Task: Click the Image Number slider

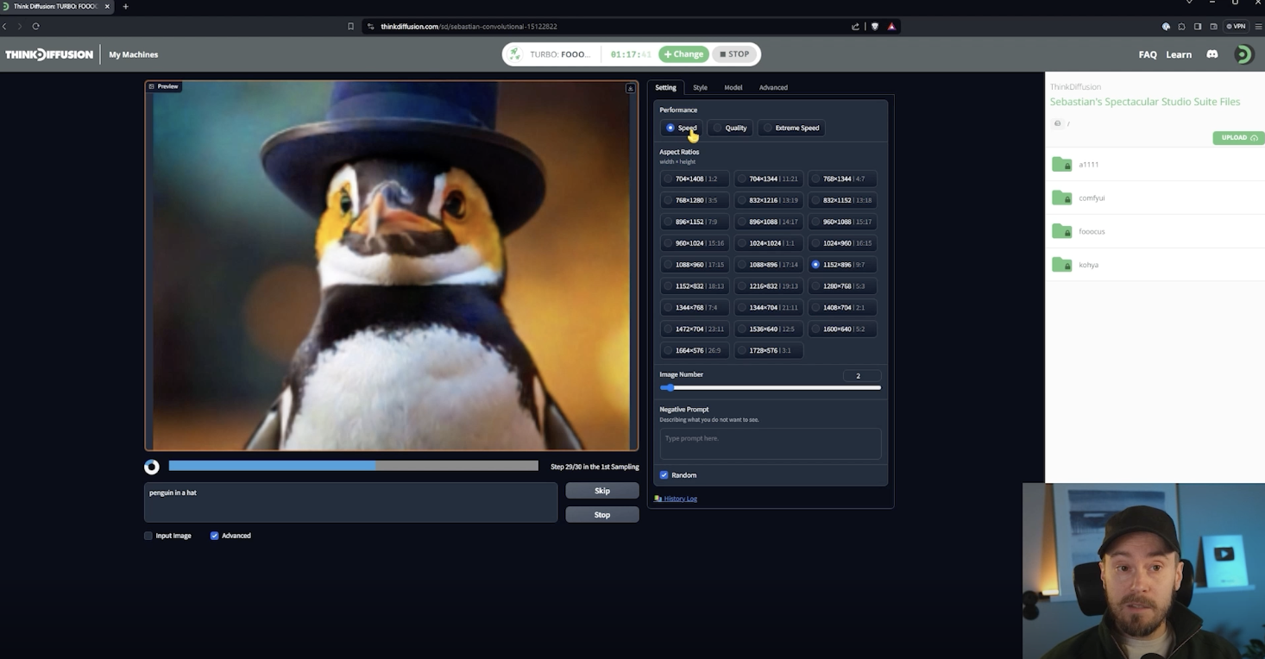Action: (771, 388)
